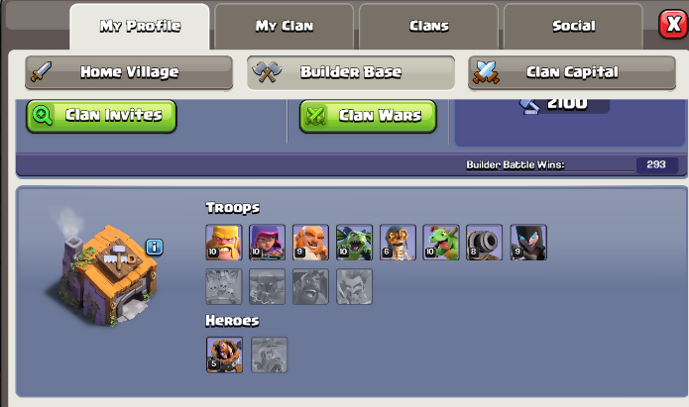This screenshot has height=407, width=689.
Task: Open the Builder Hall info icon
Action: click(155, 248)
